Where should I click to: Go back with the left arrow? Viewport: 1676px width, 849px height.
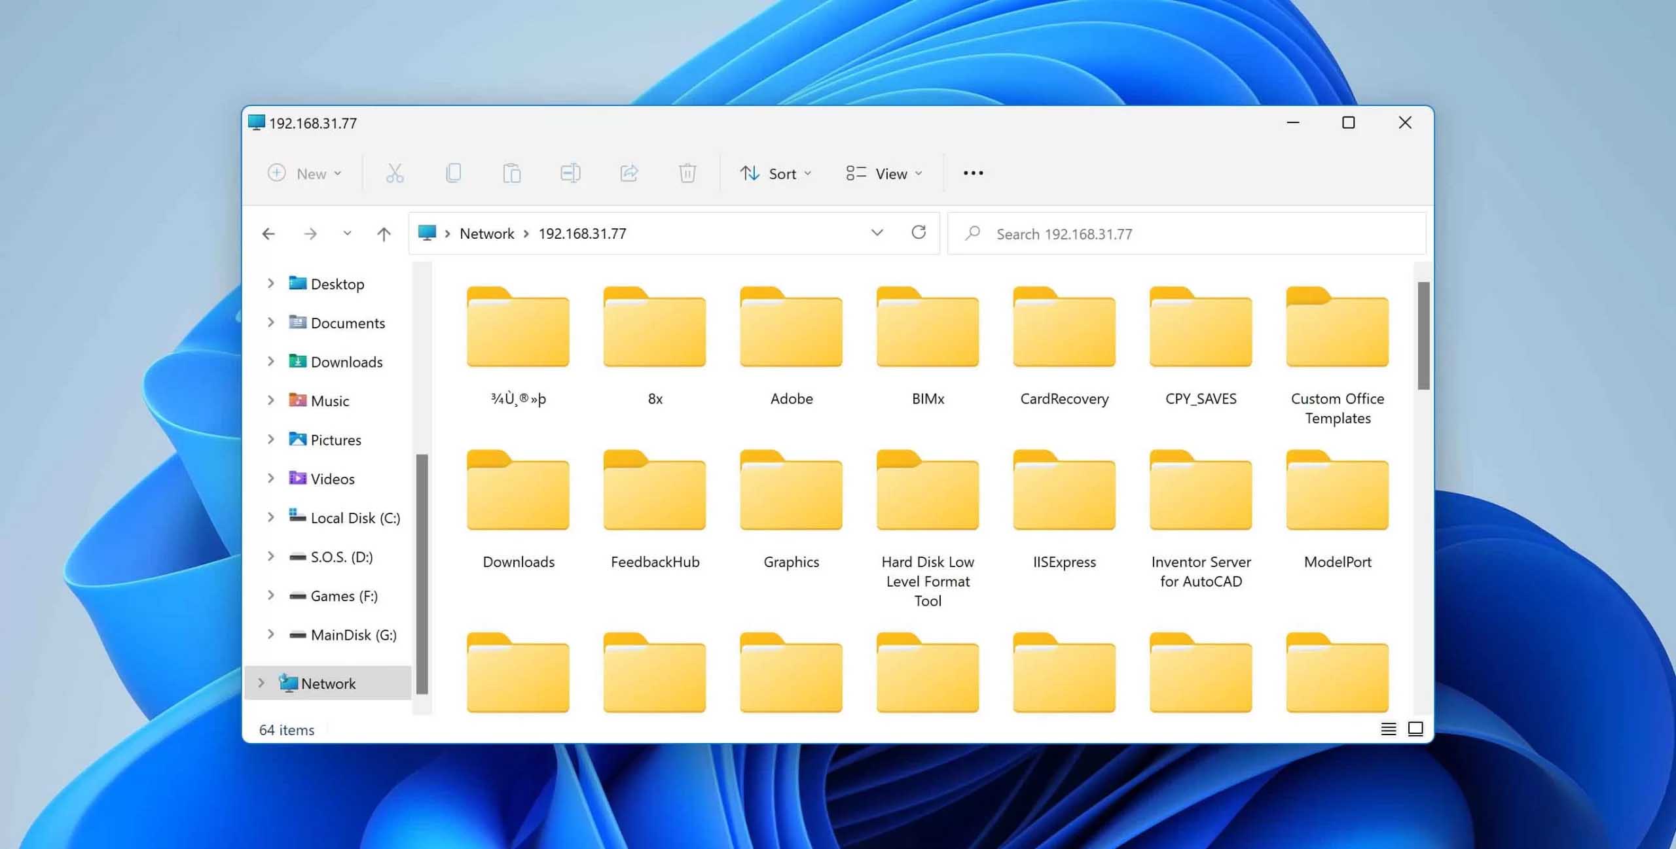268,234
